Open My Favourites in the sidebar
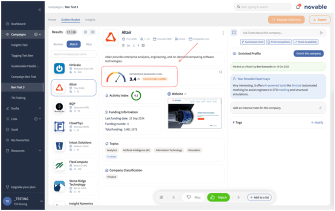The height and width of the screenshot is (211, 335). (20, 140)
